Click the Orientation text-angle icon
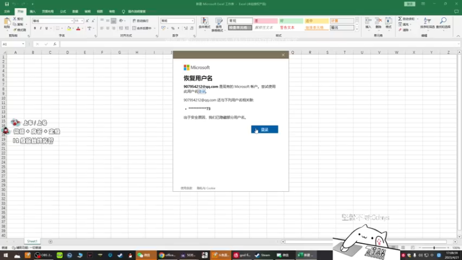Image resolution: width=462 pixels, height=260 pixels. 121,21
